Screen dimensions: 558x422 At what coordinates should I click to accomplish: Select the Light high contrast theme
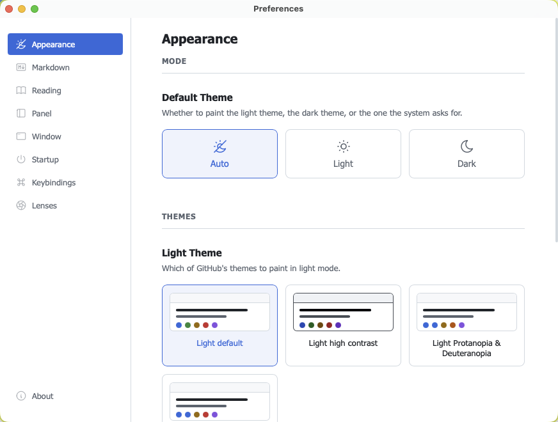coord(343,325)
